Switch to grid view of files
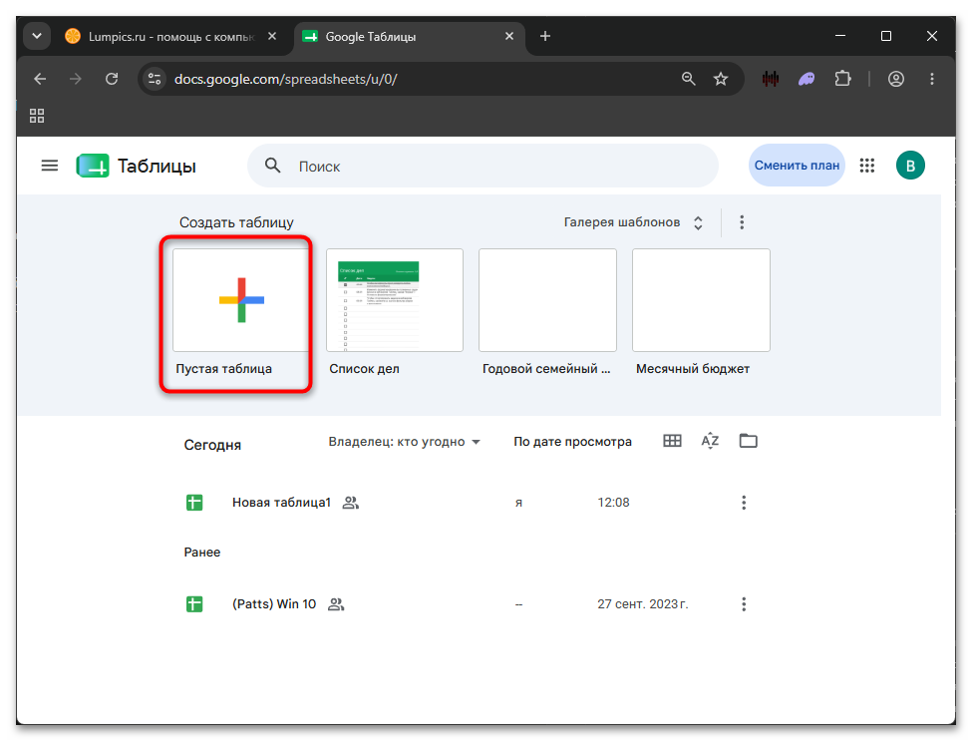Screen dimensions: 972x741 672,441
